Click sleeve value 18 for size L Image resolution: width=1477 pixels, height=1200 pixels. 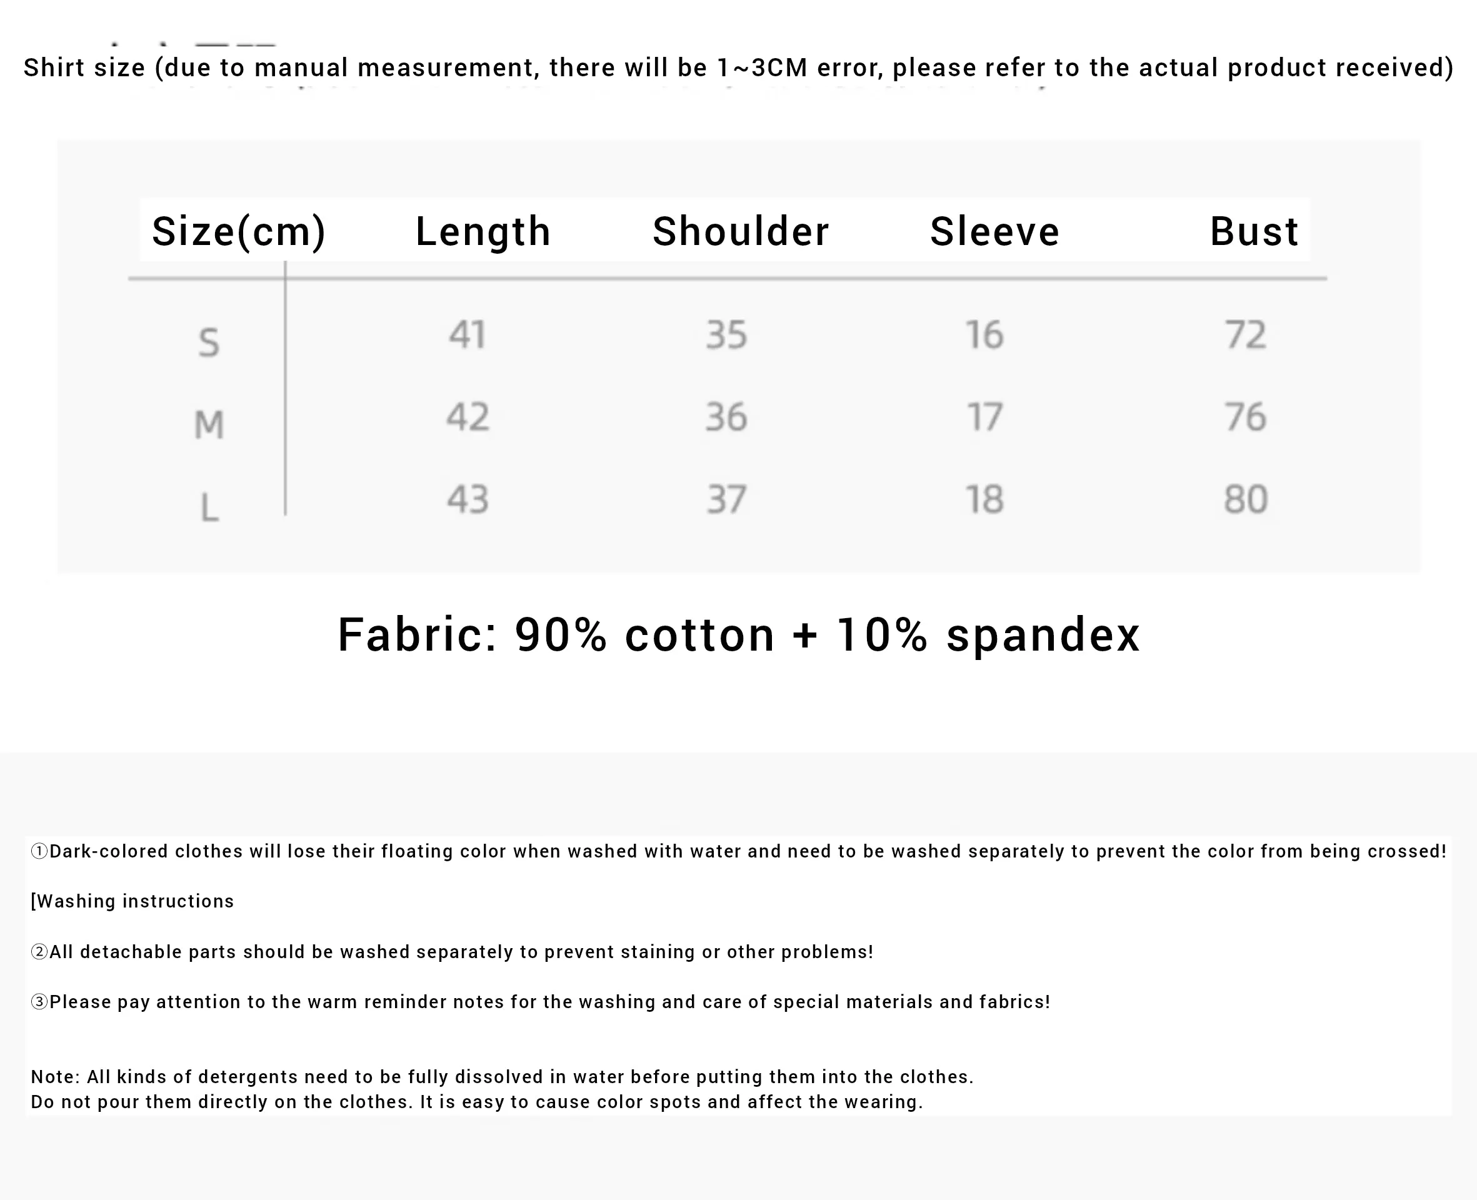(984, 499)
